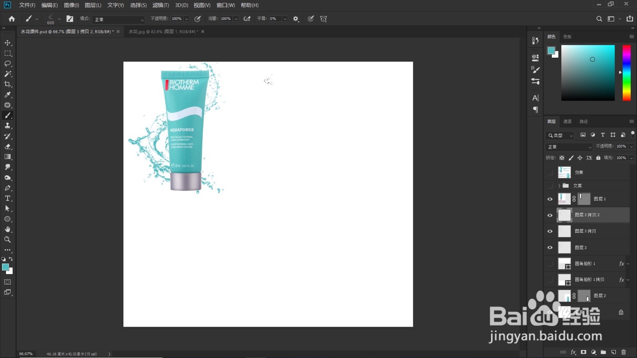Click the search icon at top right

[x=599, y=19]
